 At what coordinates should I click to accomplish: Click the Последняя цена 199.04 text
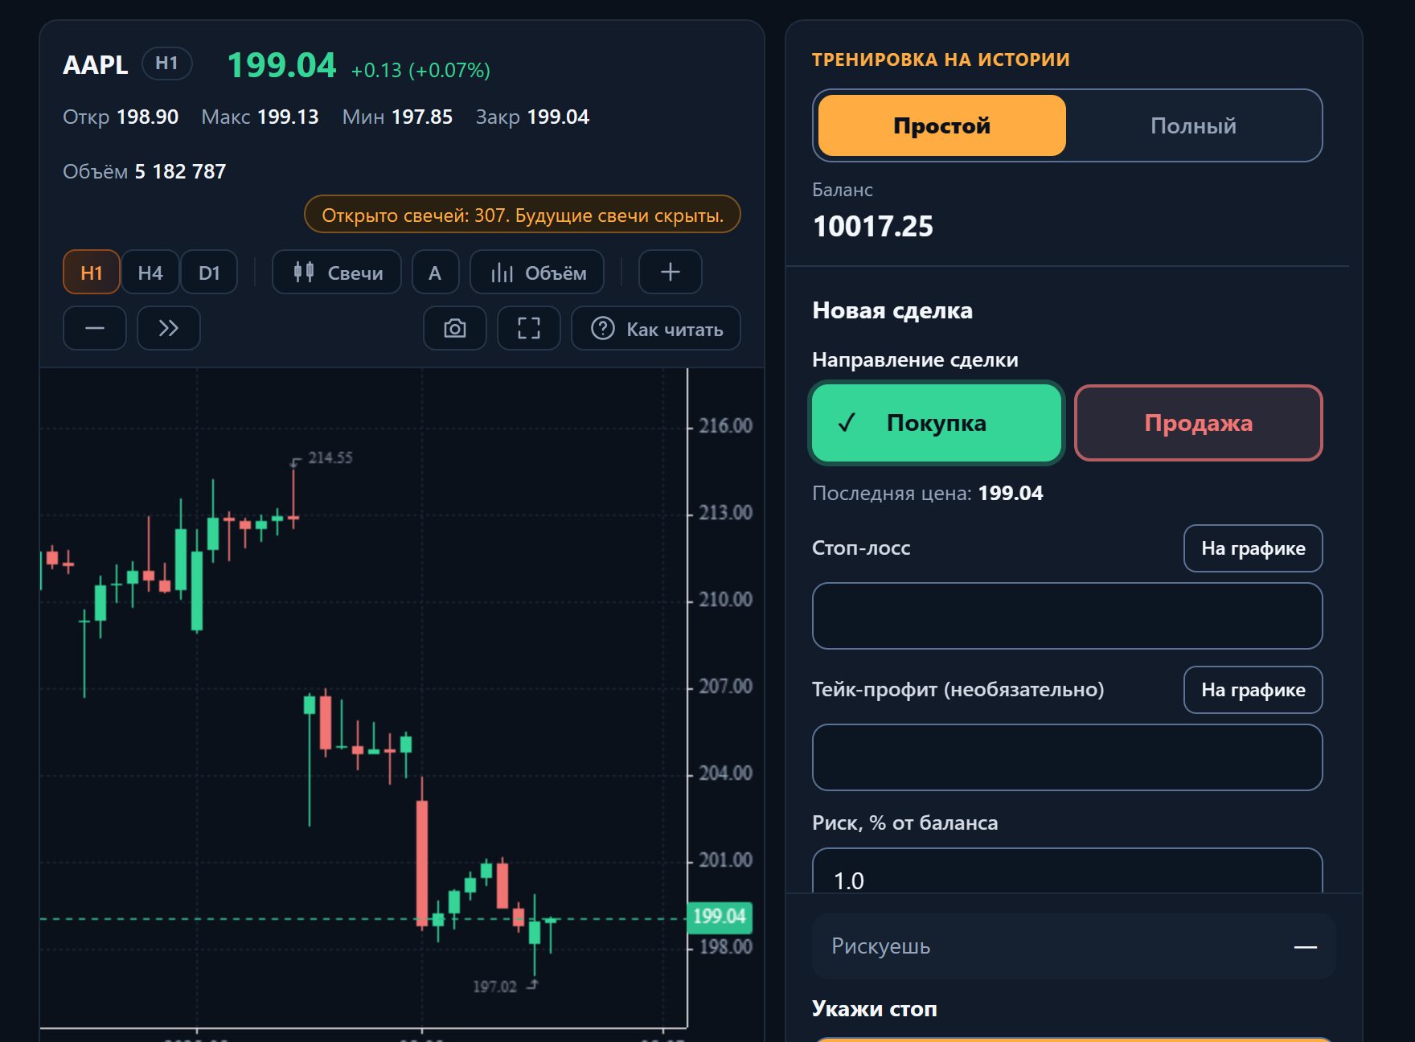pos(928,493)
